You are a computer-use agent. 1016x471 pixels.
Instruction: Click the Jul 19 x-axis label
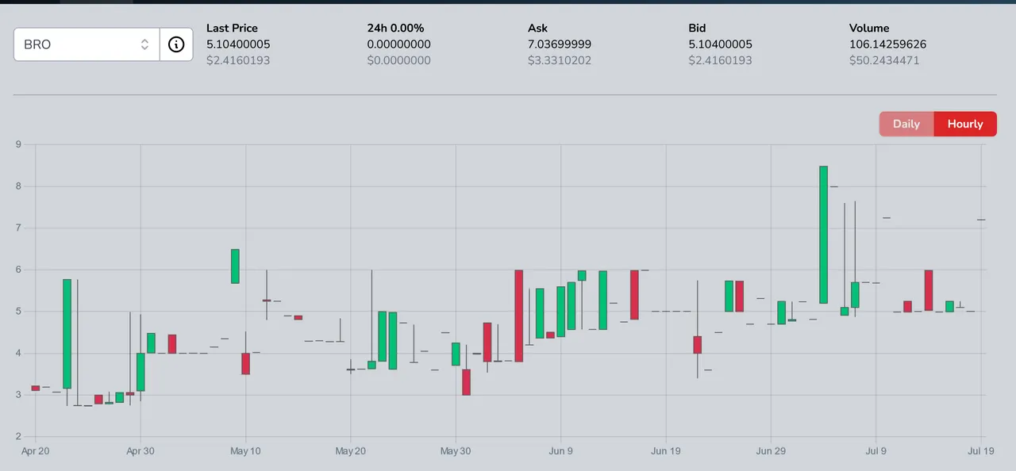pyautogui.click(x=981, y=451)
